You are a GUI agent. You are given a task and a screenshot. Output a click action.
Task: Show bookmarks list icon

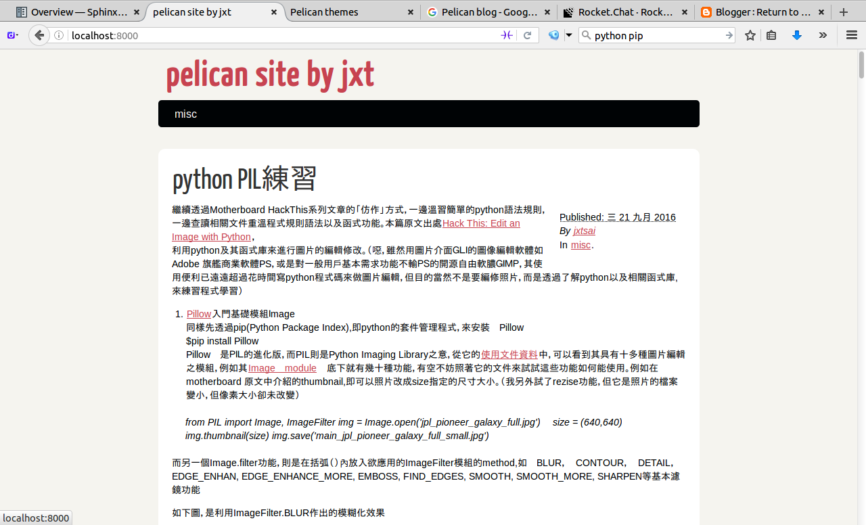tap(771, 35)
